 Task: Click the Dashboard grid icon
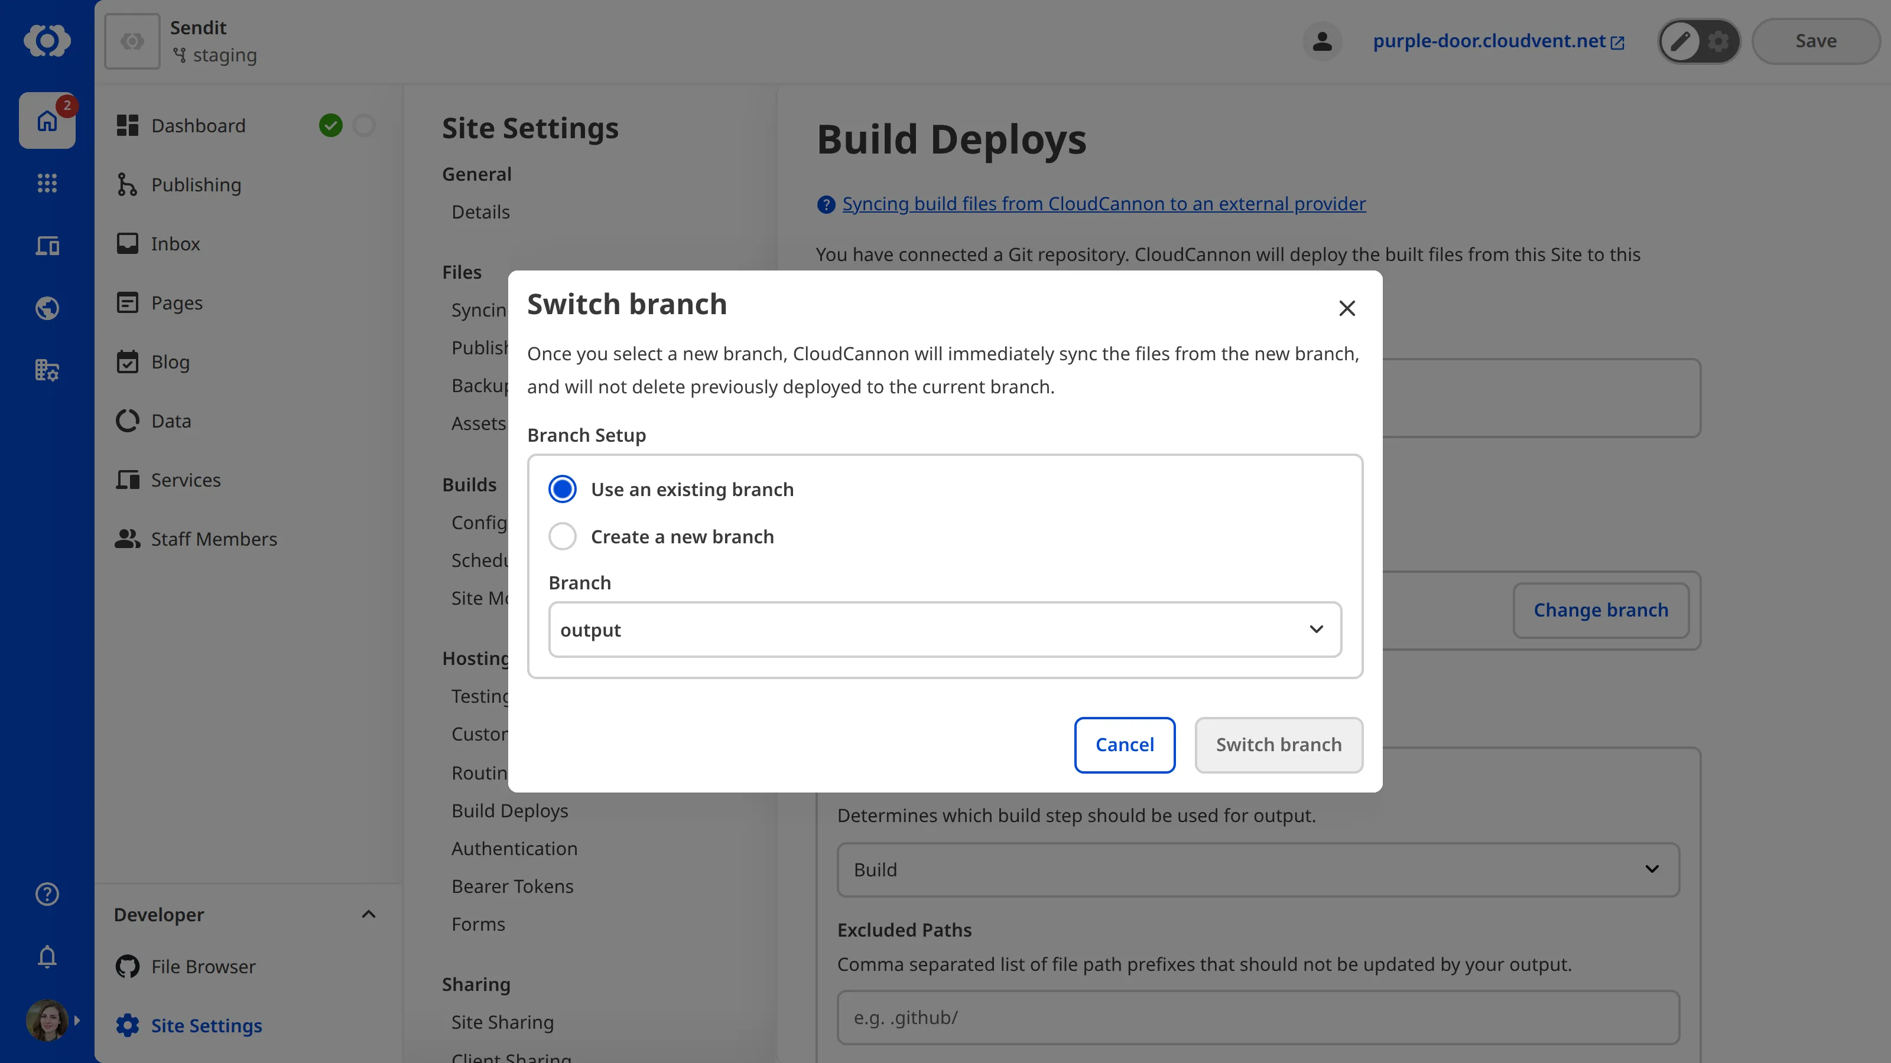(x=127, y=125)
